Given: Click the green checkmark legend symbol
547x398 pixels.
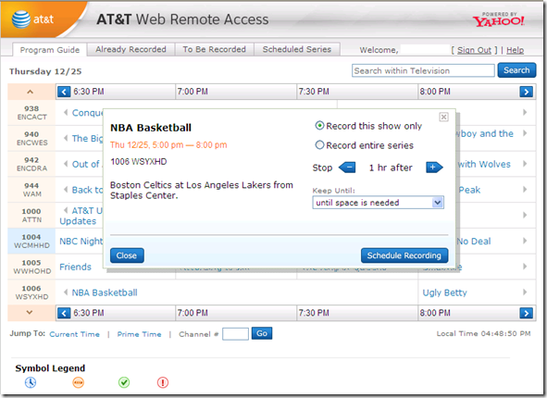Looking at the screenshot, I should [124, 382].
